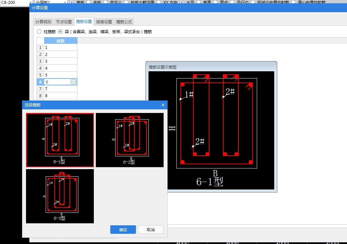Click the 计算设置 dialog title bar
Viewport: 347px width, 244px height.
point(188,8)
